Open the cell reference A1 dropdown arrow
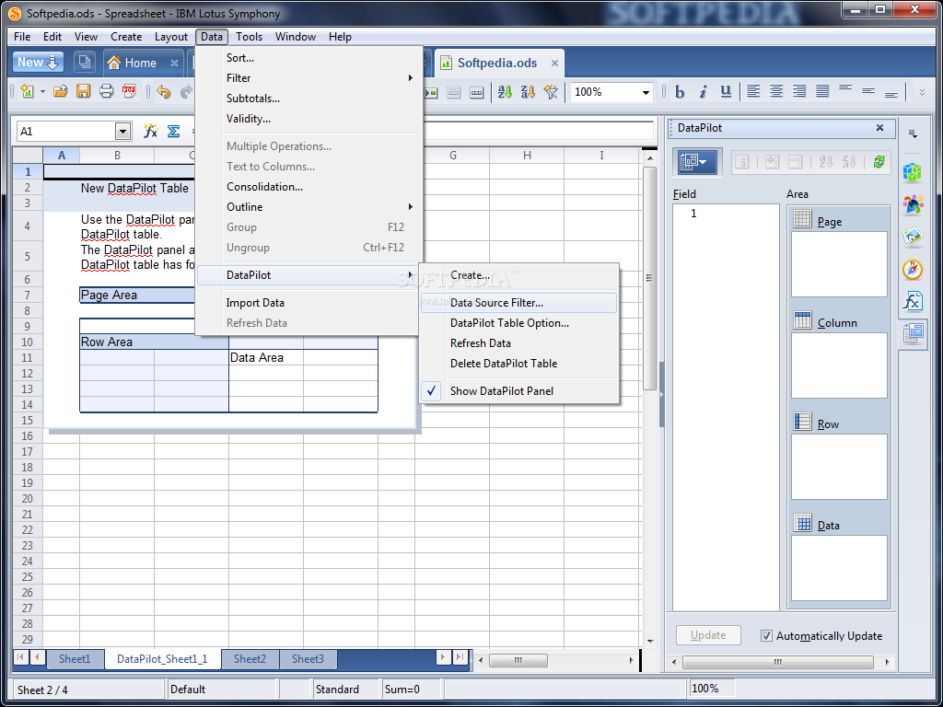The height and width of the screenshot is (707, 943). click(122, 131)
